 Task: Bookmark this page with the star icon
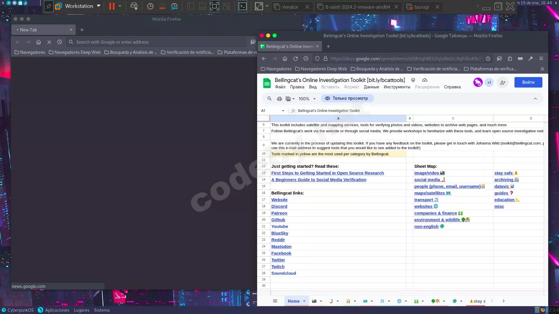click(488, 59)
